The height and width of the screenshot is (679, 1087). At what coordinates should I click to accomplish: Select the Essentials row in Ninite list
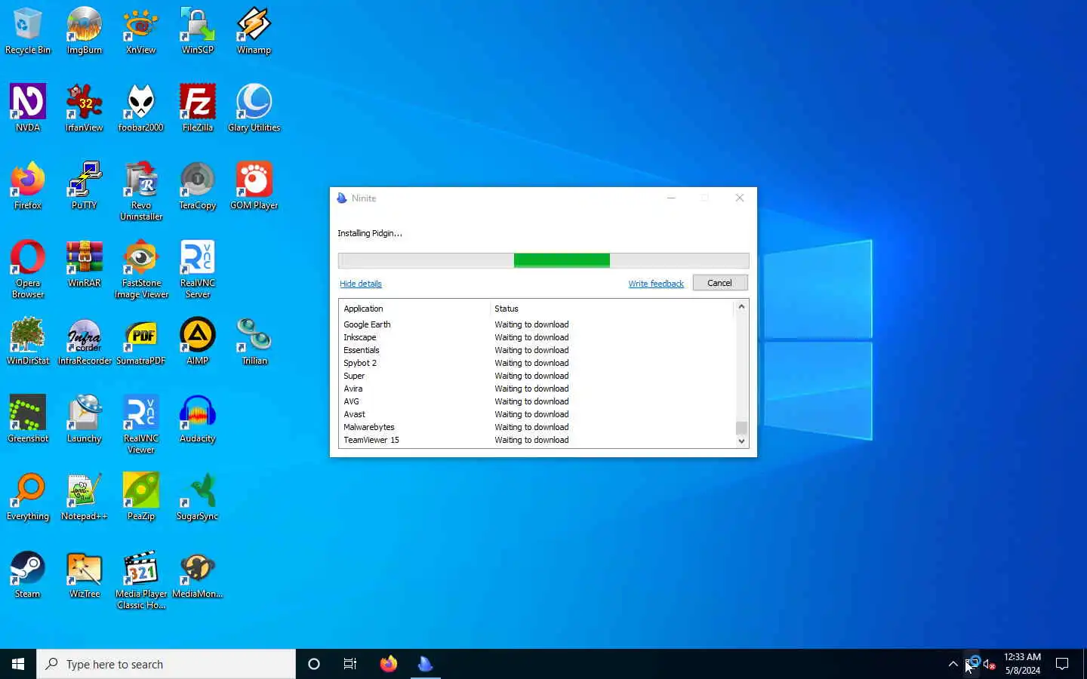tap(536, 350)
